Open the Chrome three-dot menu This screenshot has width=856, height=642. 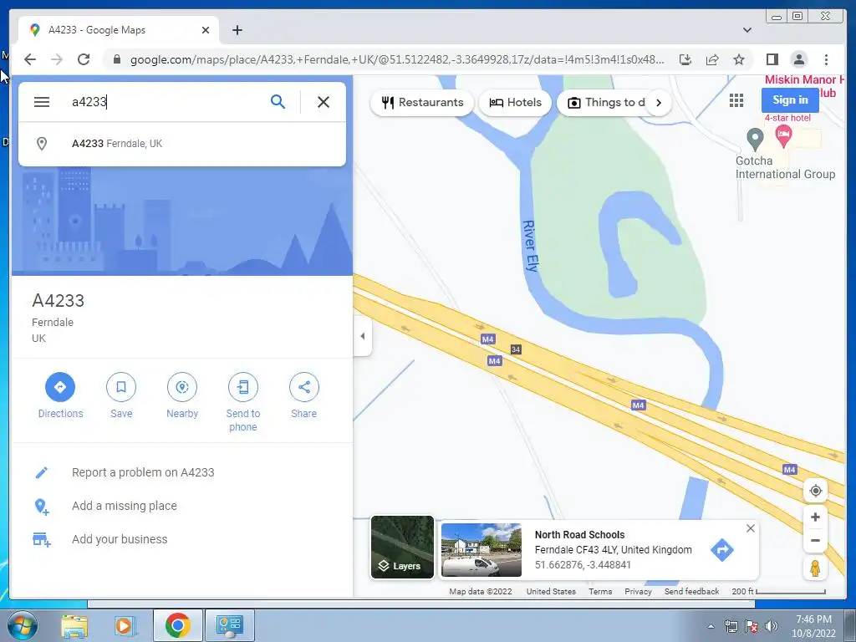click(x=826, y=59)
